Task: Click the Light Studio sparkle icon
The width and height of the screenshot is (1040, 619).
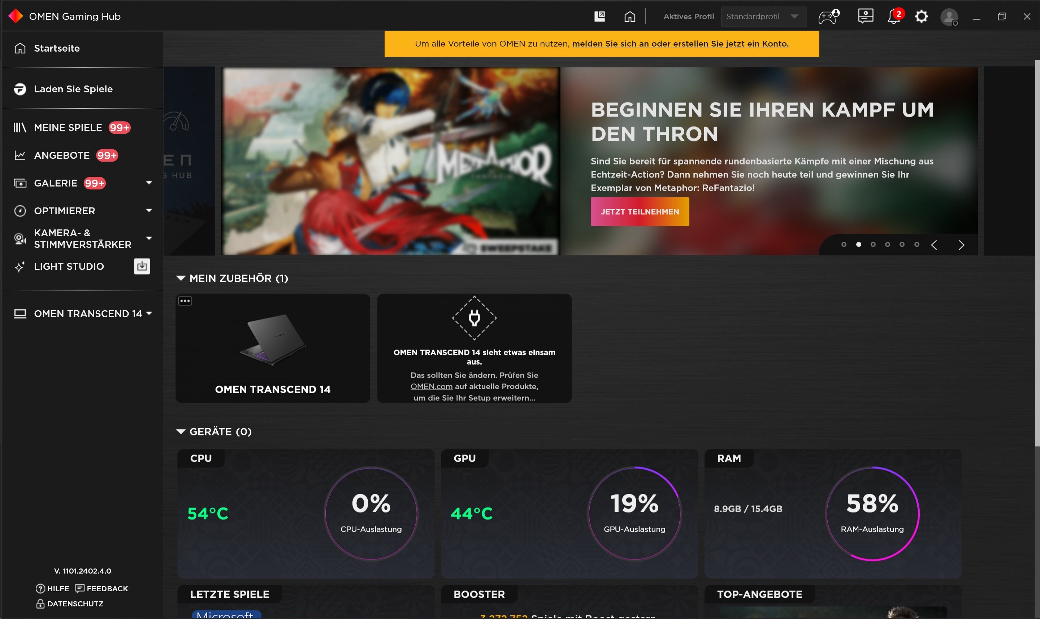Action: coord(19,266)
